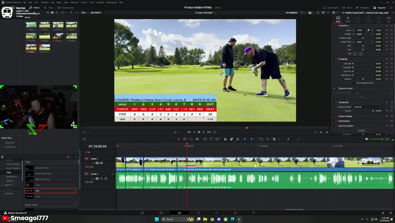The width and height of the screenshot is (395, 223).
Task: Click the Insert Clip icon
Action: click(x=205, y=139)
